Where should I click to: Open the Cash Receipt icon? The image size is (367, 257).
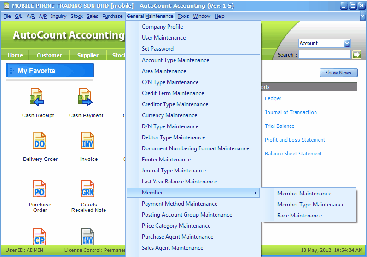coord(37,97)
